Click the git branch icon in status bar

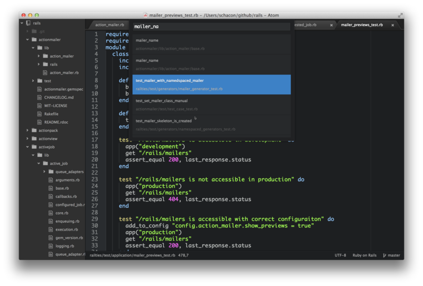[384, 255]
